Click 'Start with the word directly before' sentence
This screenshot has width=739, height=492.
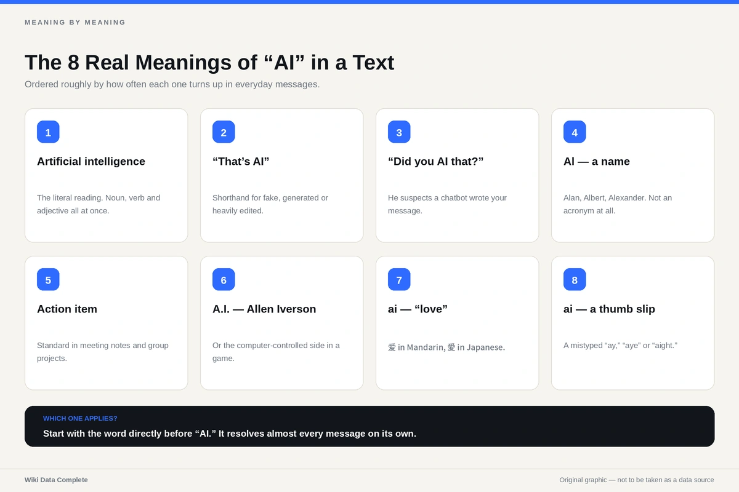230,434
